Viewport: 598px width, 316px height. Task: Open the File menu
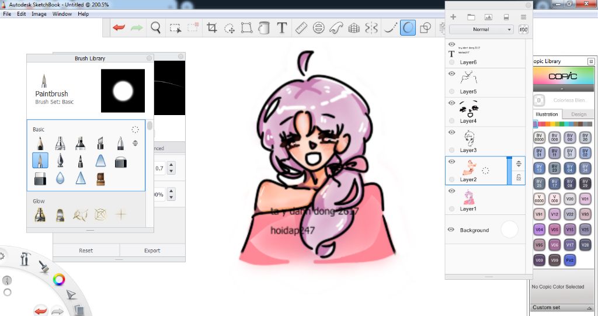[7, 14]
